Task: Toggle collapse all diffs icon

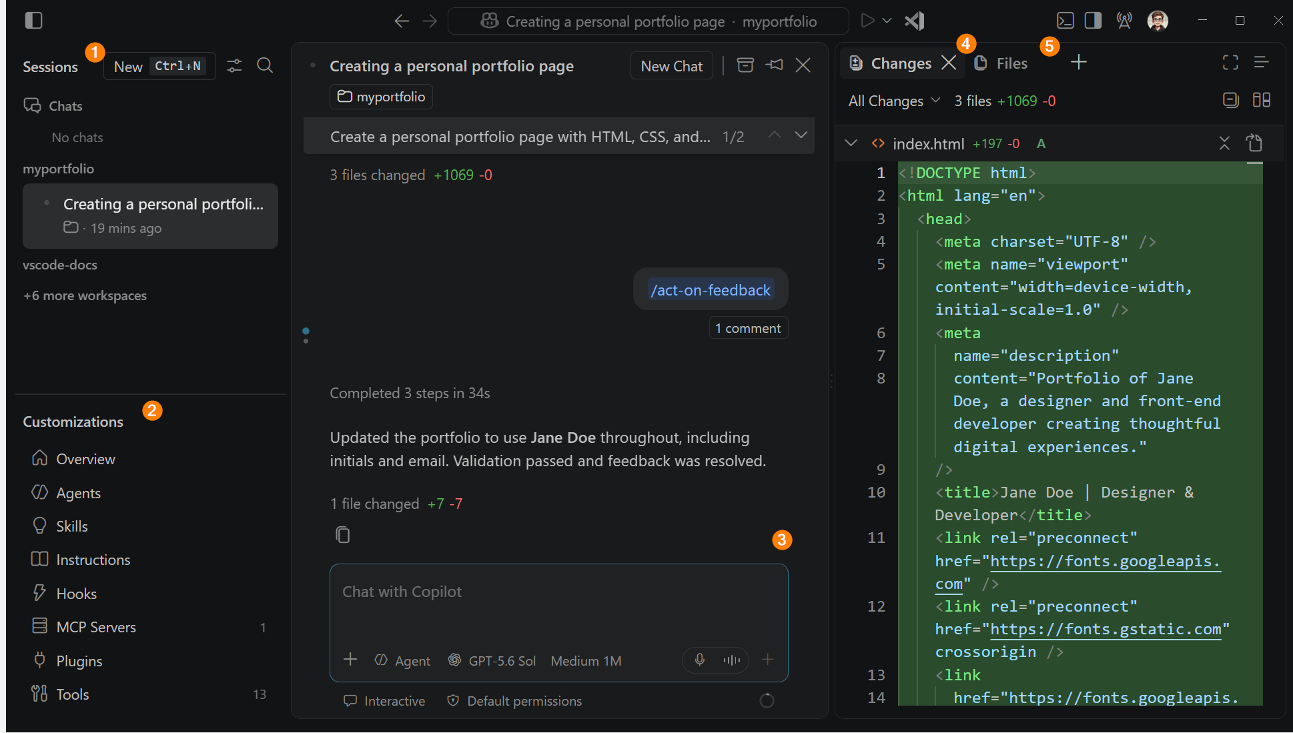Action: [1231, 100]
